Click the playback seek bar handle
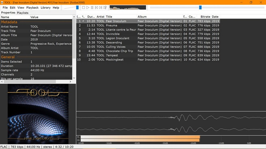Screen dimensions: 266x149 [x=200, y=7]
